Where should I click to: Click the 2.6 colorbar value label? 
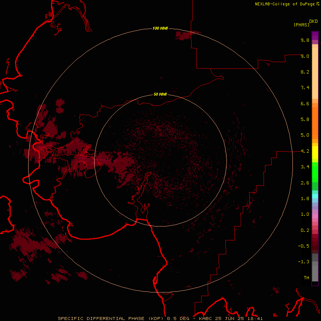pos(305,183)
